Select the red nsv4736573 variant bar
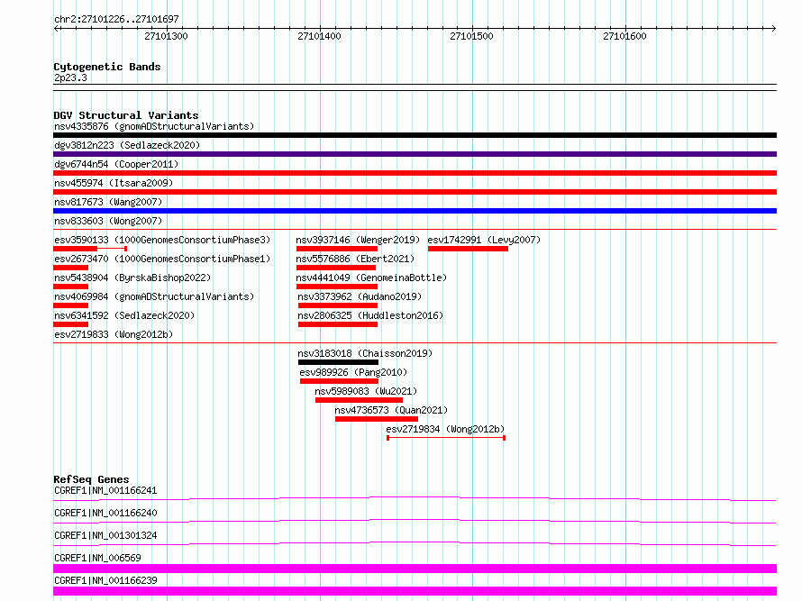 tap(377, 419)
